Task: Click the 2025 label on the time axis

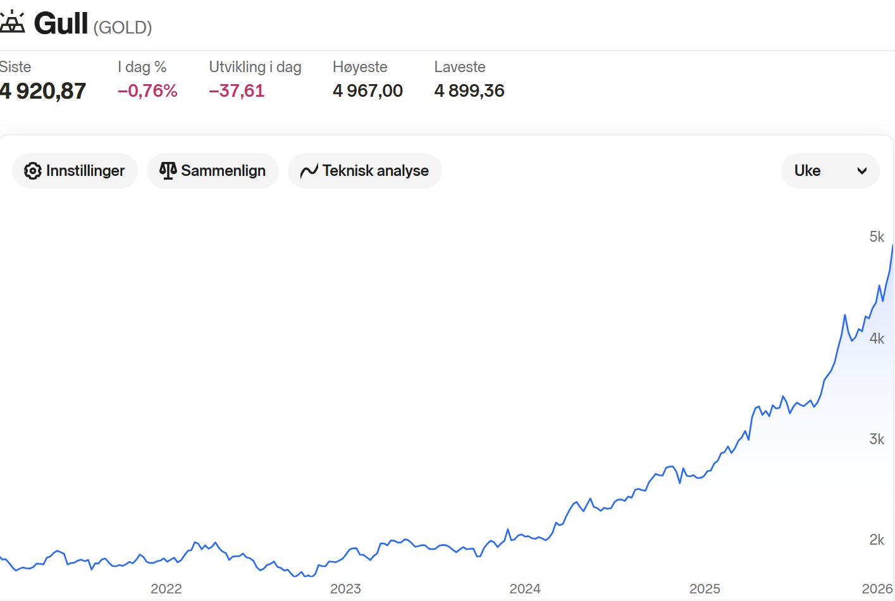Action: (x=705, y=589)
